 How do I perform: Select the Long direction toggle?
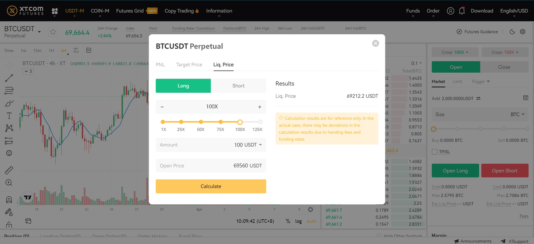(183, 86)
